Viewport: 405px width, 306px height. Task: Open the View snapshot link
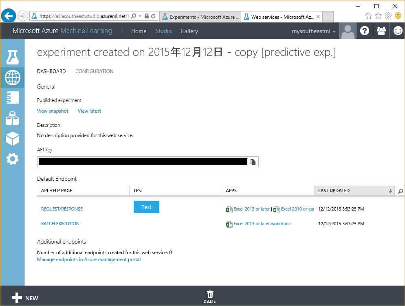(53, 111)
